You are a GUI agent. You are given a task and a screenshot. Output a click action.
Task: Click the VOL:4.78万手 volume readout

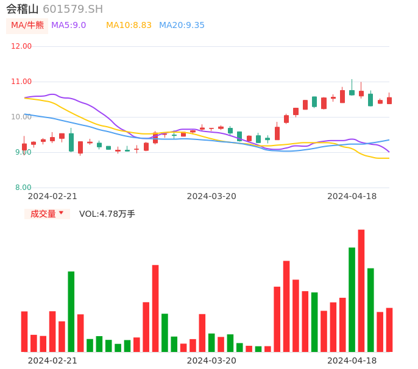point(107,214)
